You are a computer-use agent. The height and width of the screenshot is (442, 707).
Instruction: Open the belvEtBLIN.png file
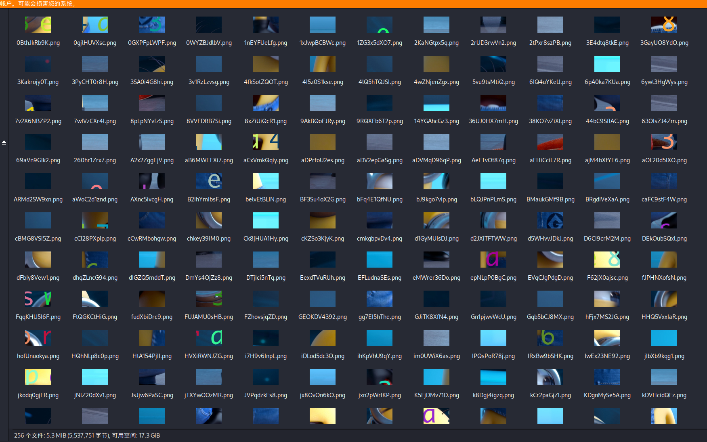click(x=265, y=181)
